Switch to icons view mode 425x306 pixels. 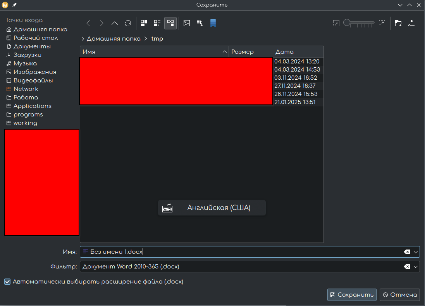click(x=144, y=23)
